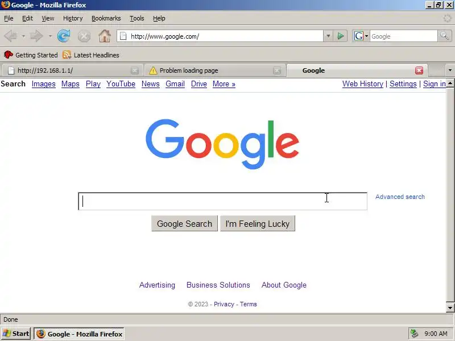Close the Problem loading page tab
The height and width of the screenshot is (341, 455).
point(277,70)
